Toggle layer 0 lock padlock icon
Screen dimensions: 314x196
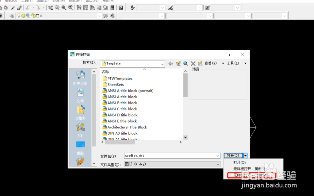pyautogui.click(x=33, y=16)
